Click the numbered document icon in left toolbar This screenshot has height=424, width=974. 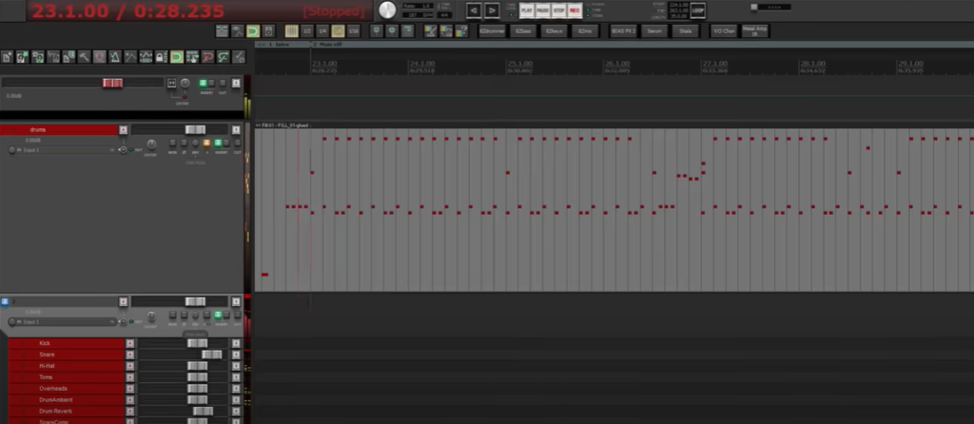point(68,57)
